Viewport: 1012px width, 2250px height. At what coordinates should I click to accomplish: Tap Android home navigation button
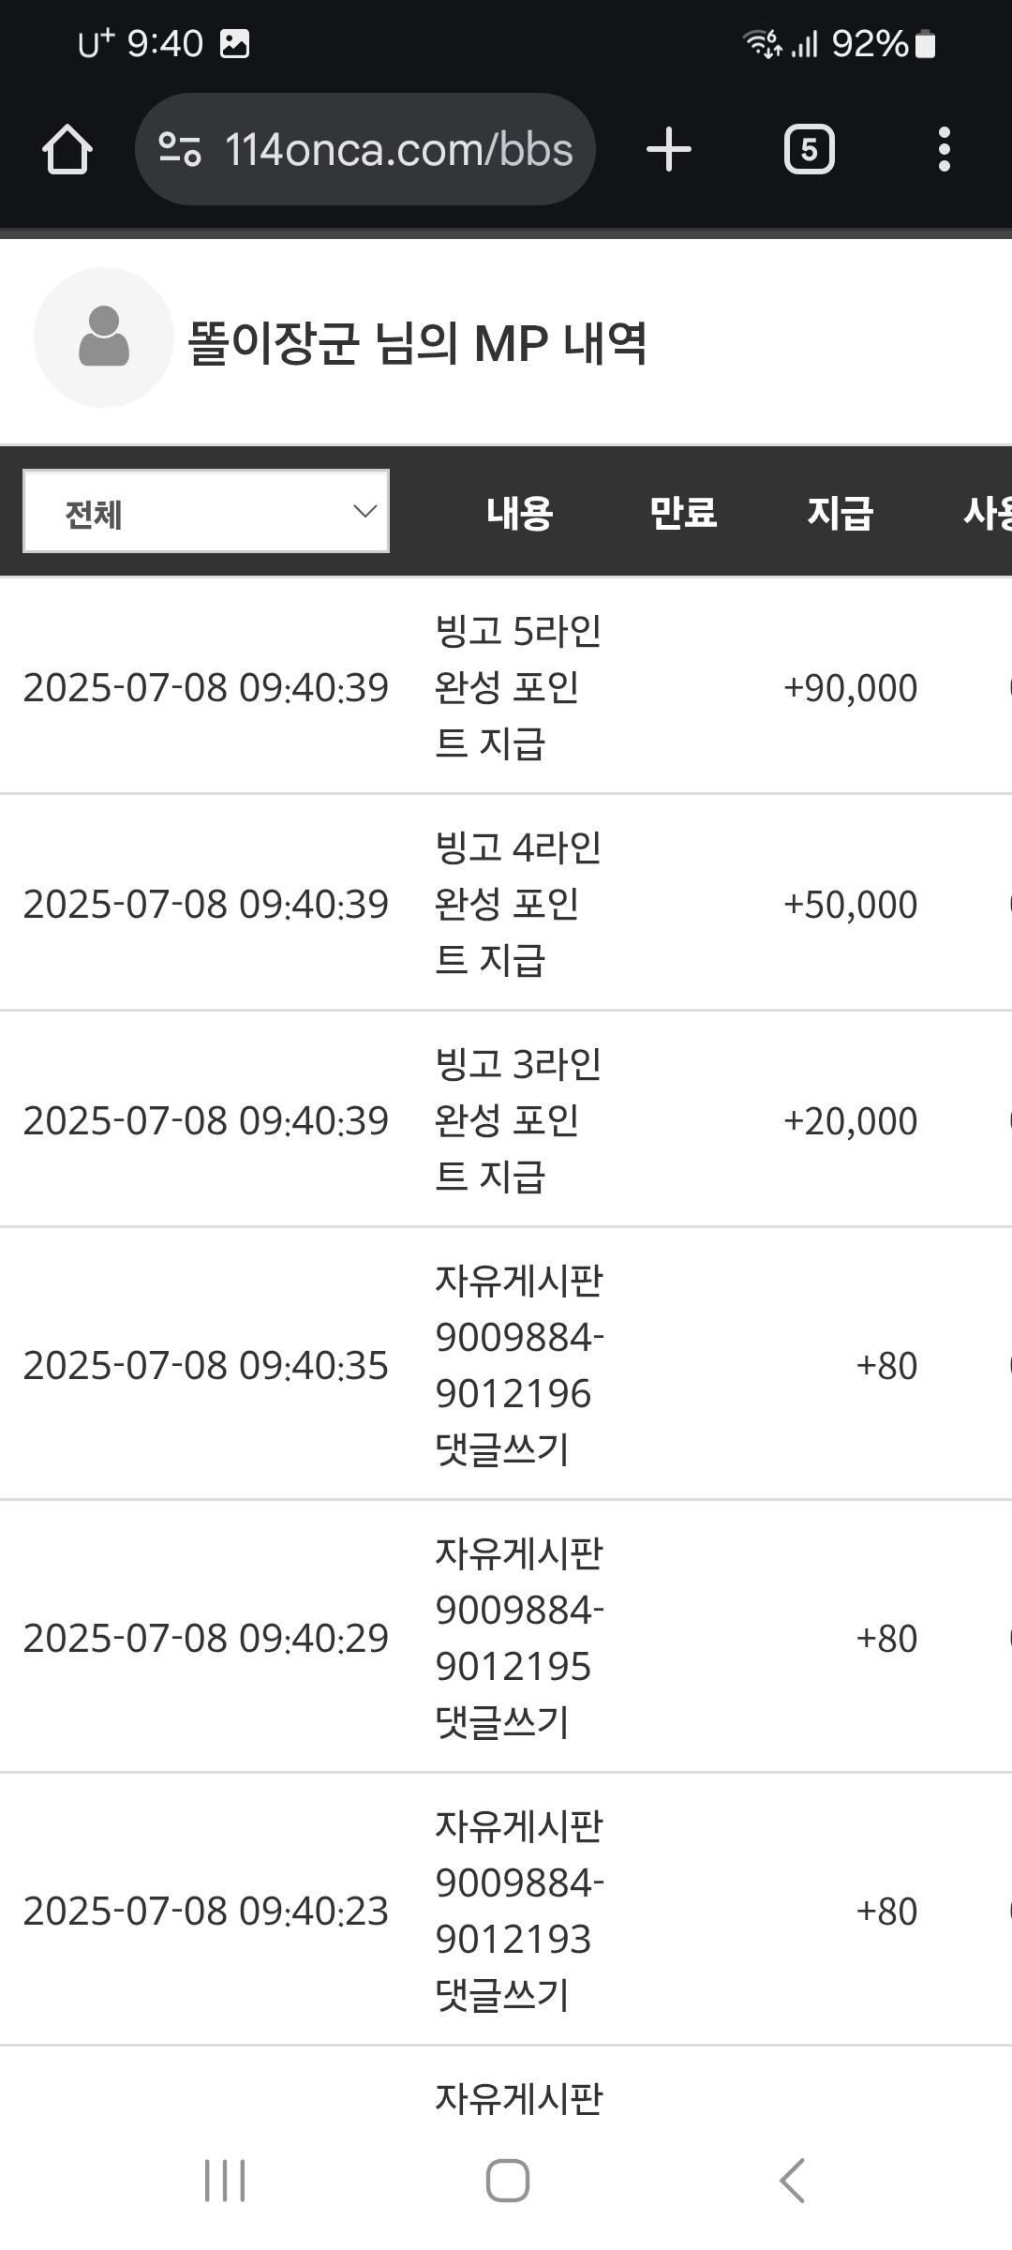(x=507, y=2180)
